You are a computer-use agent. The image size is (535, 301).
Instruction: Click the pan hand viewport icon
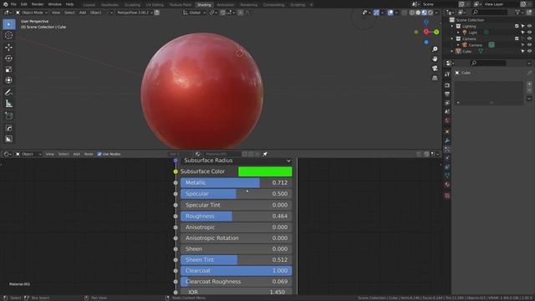coord(435,59)
